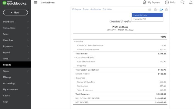The height and width of the screenshot is (109, 195).
Task: Click the TOTAL column header
Action: (163, 37)
